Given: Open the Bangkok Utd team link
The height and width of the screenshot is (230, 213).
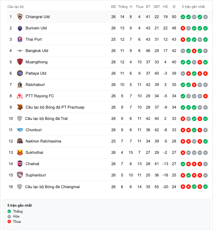Looking at the screenshot, I should (x=37, y=51).
